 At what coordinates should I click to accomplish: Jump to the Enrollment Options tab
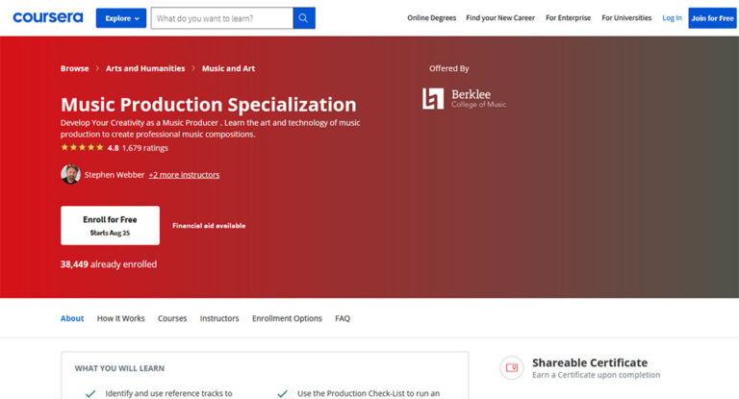pos(287,318)
